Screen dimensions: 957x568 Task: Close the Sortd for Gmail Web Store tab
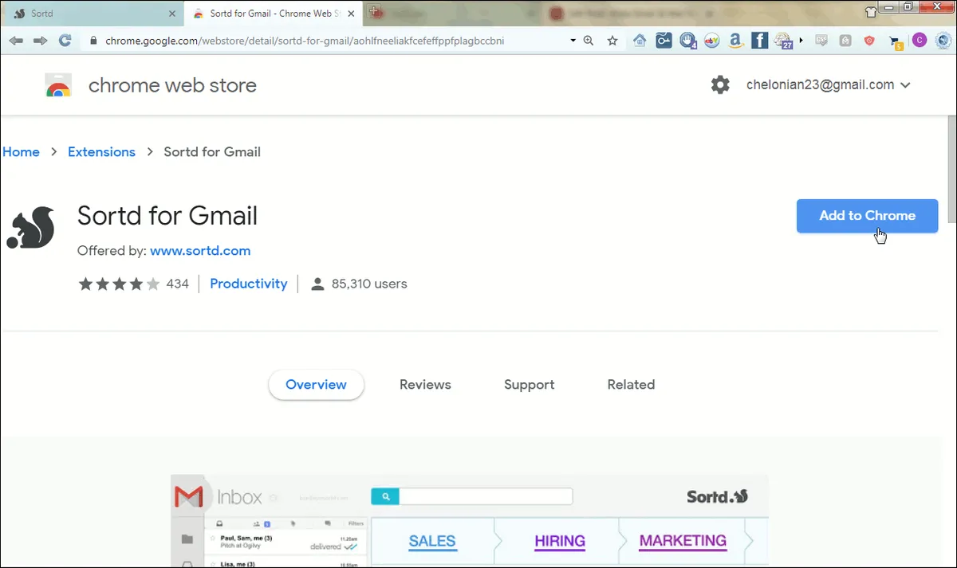pos(351,14)
